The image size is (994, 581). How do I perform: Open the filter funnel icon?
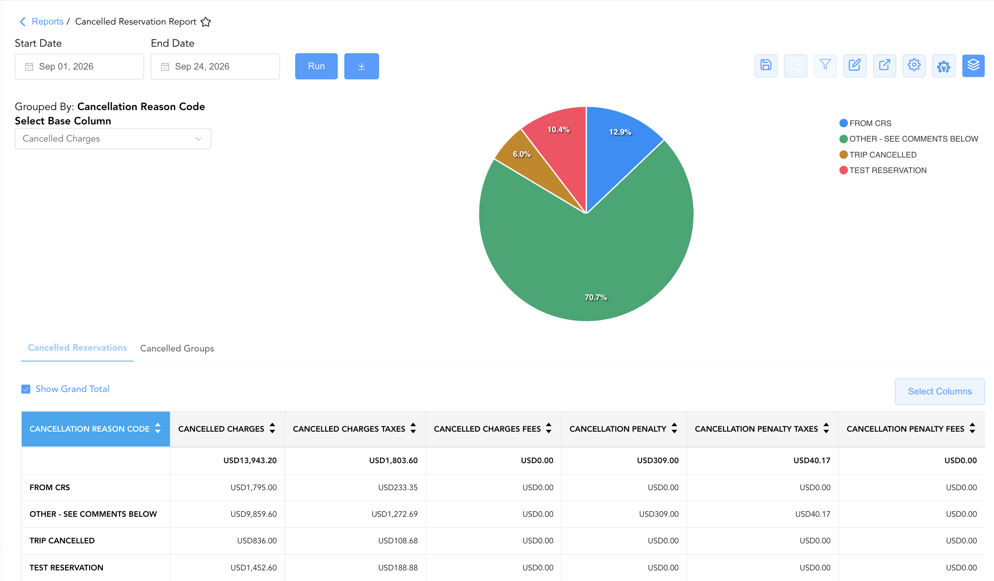point(825,65)
